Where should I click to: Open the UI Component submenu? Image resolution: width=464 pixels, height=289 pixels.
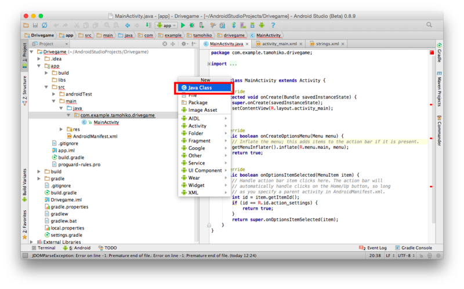[x=205, y=170]
